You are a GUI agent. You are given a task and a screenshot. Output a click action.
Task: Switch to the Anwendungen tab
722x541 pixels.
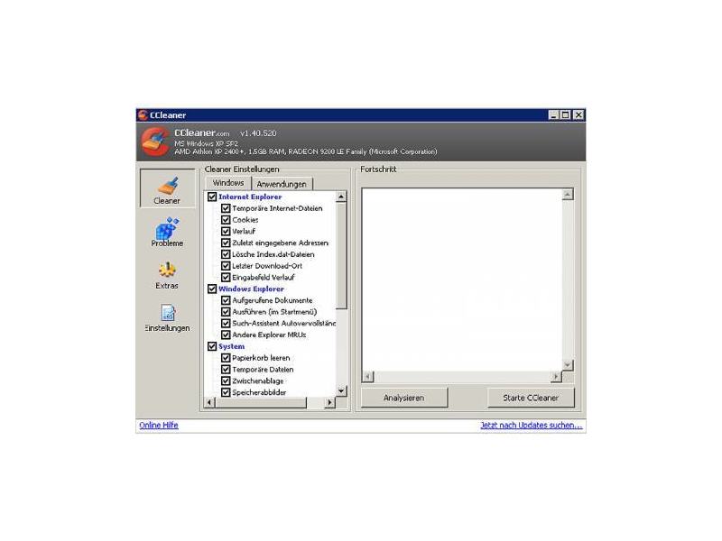pyautogui.click(x=282, y=184)
